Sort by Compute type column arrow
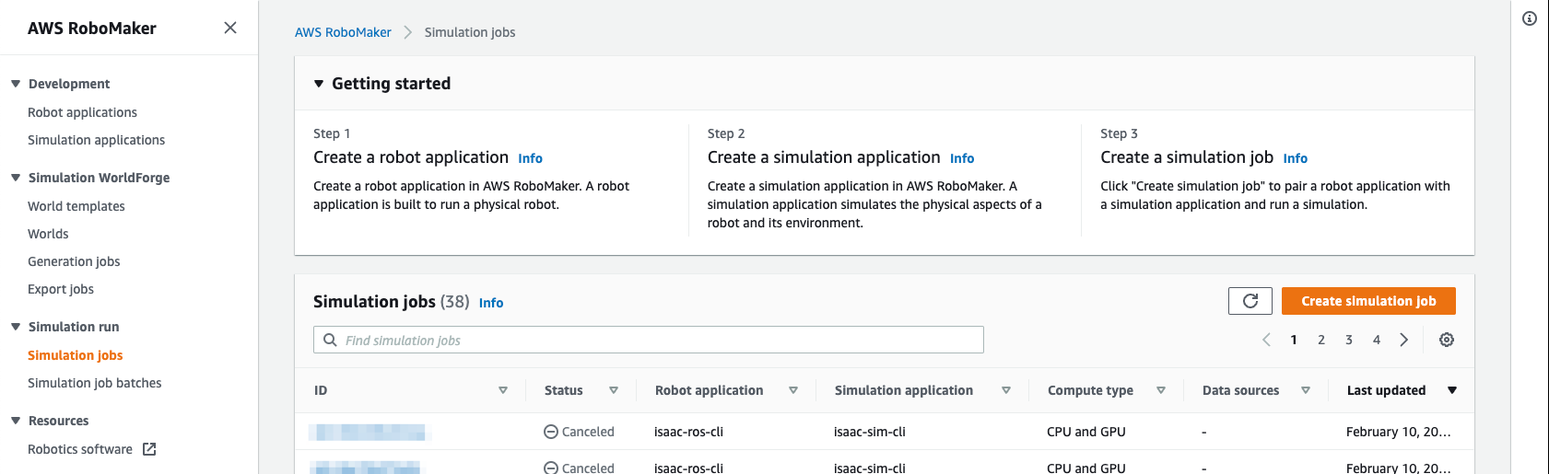The image size is (1549, 474). click(x=1161, y=390)
